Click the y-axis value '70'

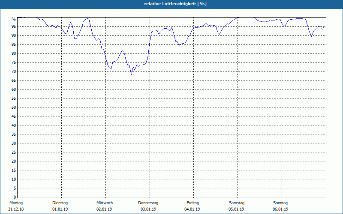tap(14, 71)
